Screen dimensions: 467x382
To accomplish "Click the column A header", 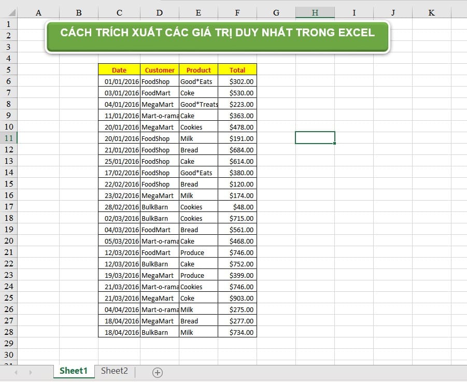I will pos(38,12).
